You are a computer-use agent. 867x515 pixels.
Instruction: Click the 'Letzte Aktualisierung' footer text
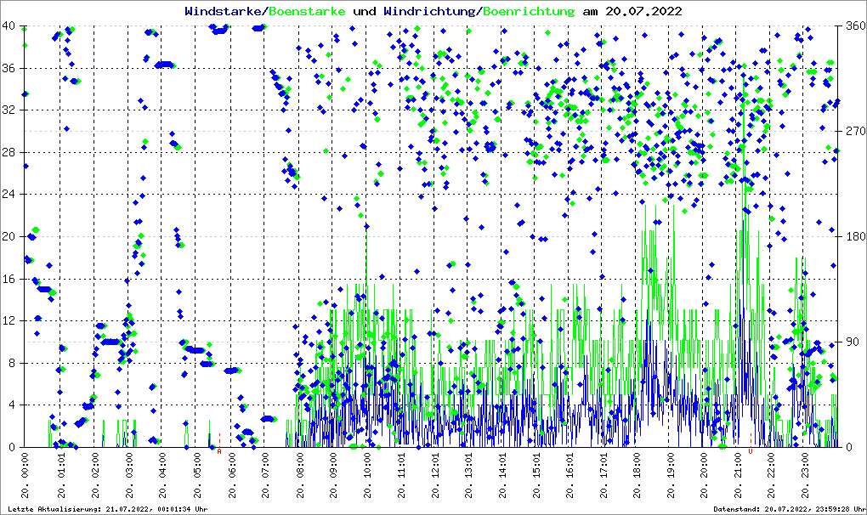pos(106,509)
